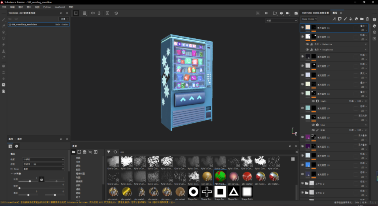This screenshot has height=206, width=378.
Task: Clear the shelf search field
Action: (296, 152)
